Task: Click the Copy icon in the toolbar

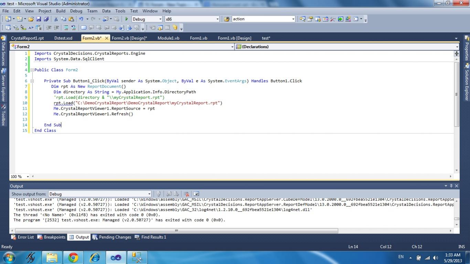Action: 64,19
